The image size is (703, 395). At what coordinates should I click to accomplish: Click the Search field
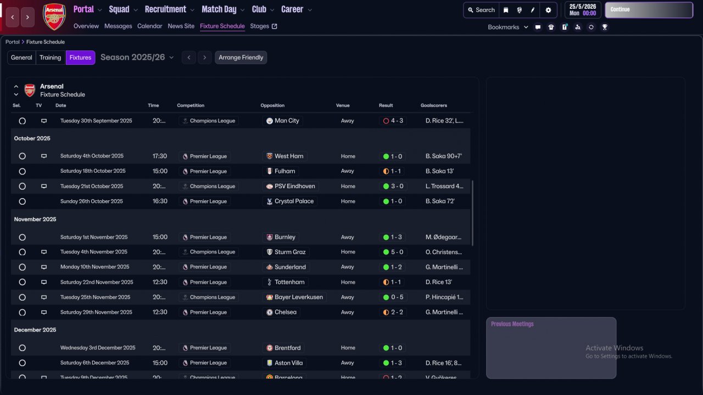pyautogui.click(x=481, y=10)
